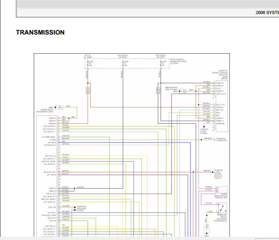Click the wiring diagram image
Viewport: 279px width, 240px height.
[x=132, y=145]
